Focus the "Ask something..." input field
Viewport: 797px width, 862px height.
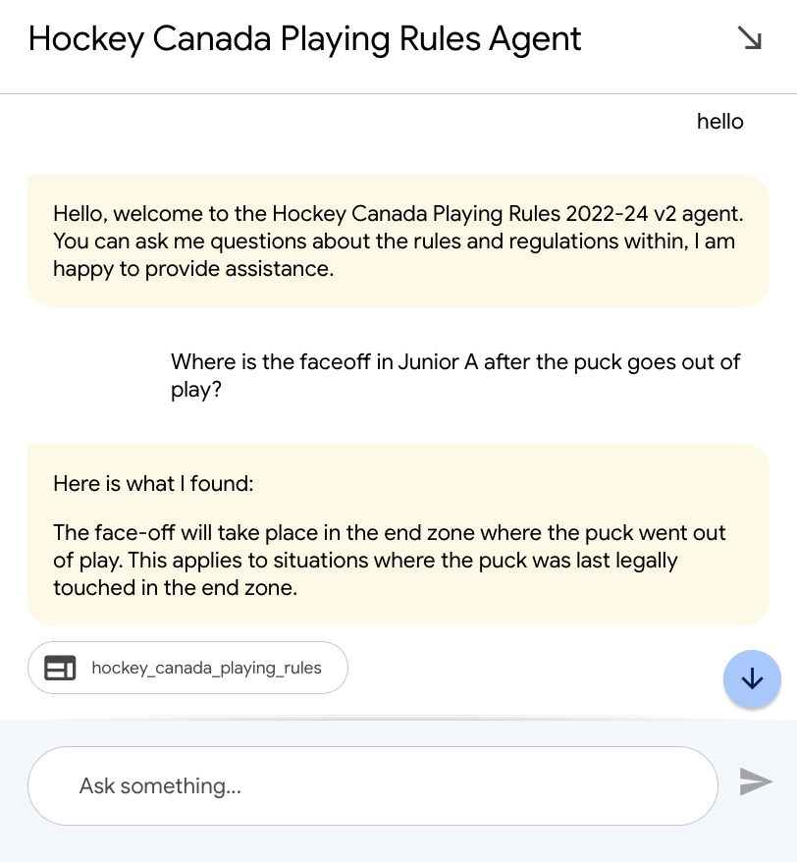(x=373, y=785)
